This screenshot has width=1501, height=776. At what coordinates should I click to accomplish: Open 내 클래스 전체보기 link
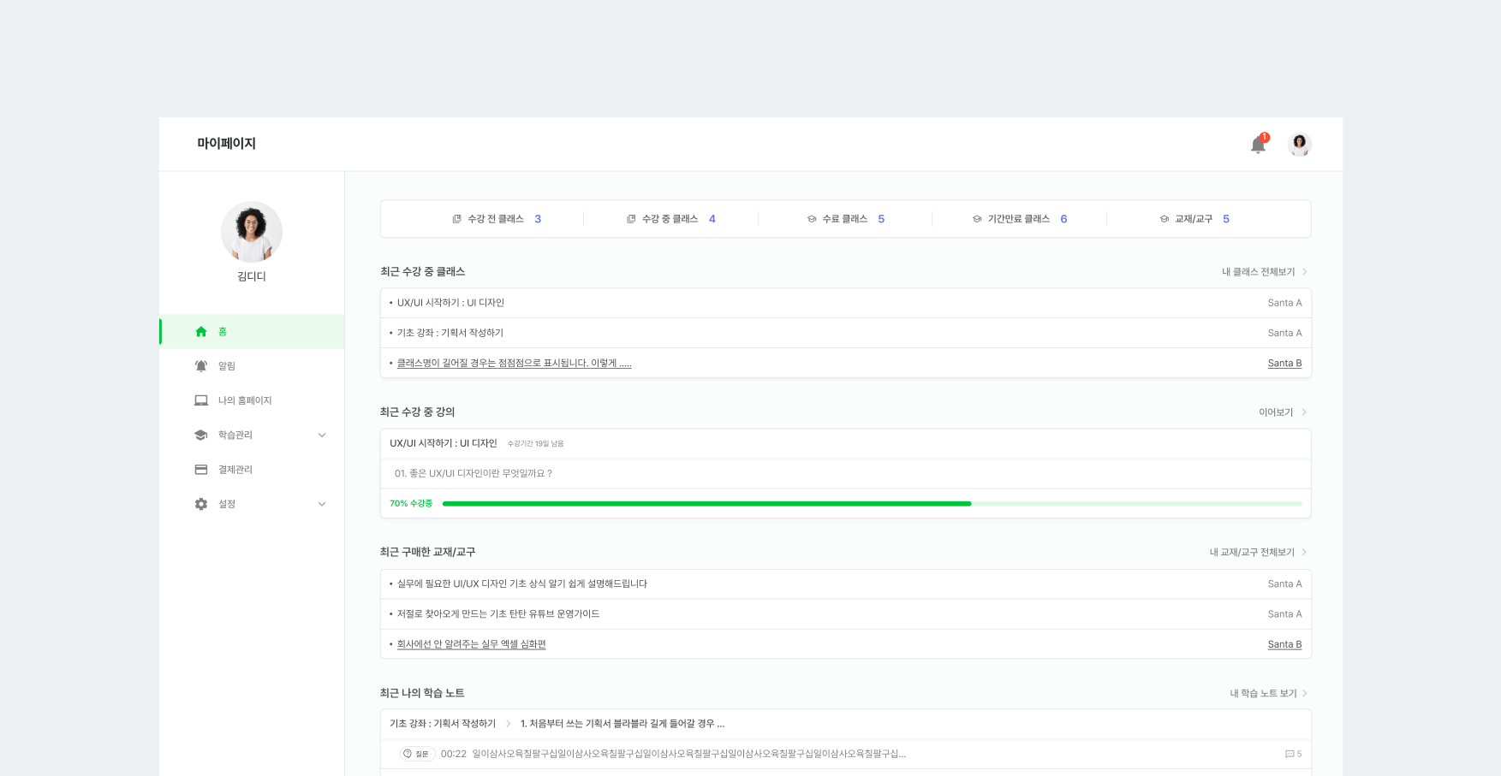point(1263,272)
